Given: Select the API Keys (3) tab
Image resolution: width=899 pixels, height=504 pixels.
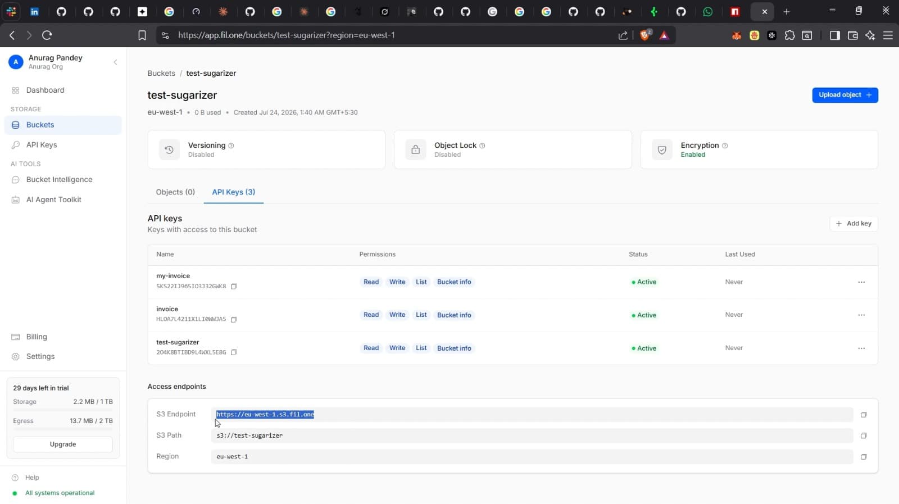Looking at the screenshot, I should click(234, 192).
